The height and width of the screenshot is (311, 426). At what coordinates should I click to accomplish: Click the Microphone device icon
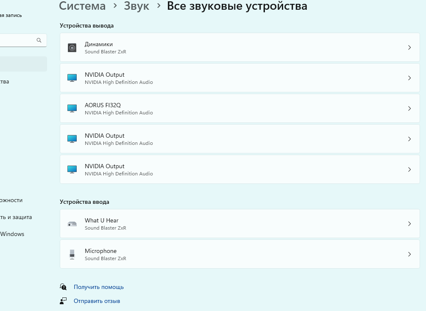pos(72,254)
